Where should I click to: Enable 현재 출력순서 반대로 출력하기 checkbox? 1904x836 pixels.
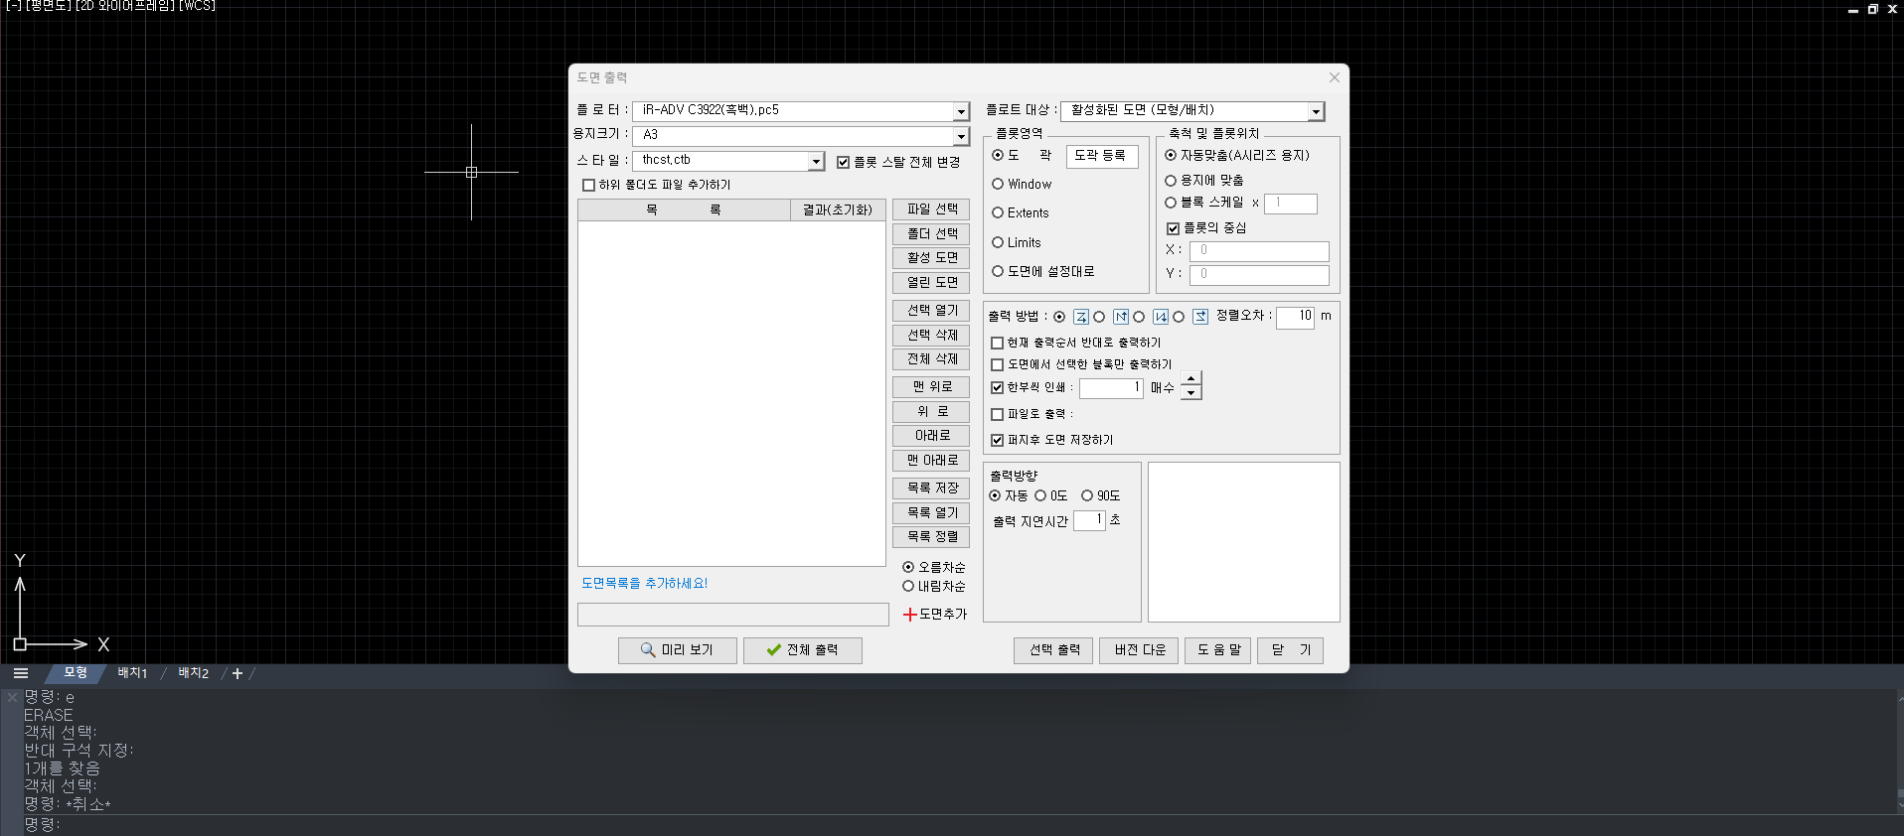(x=998, y=343)
